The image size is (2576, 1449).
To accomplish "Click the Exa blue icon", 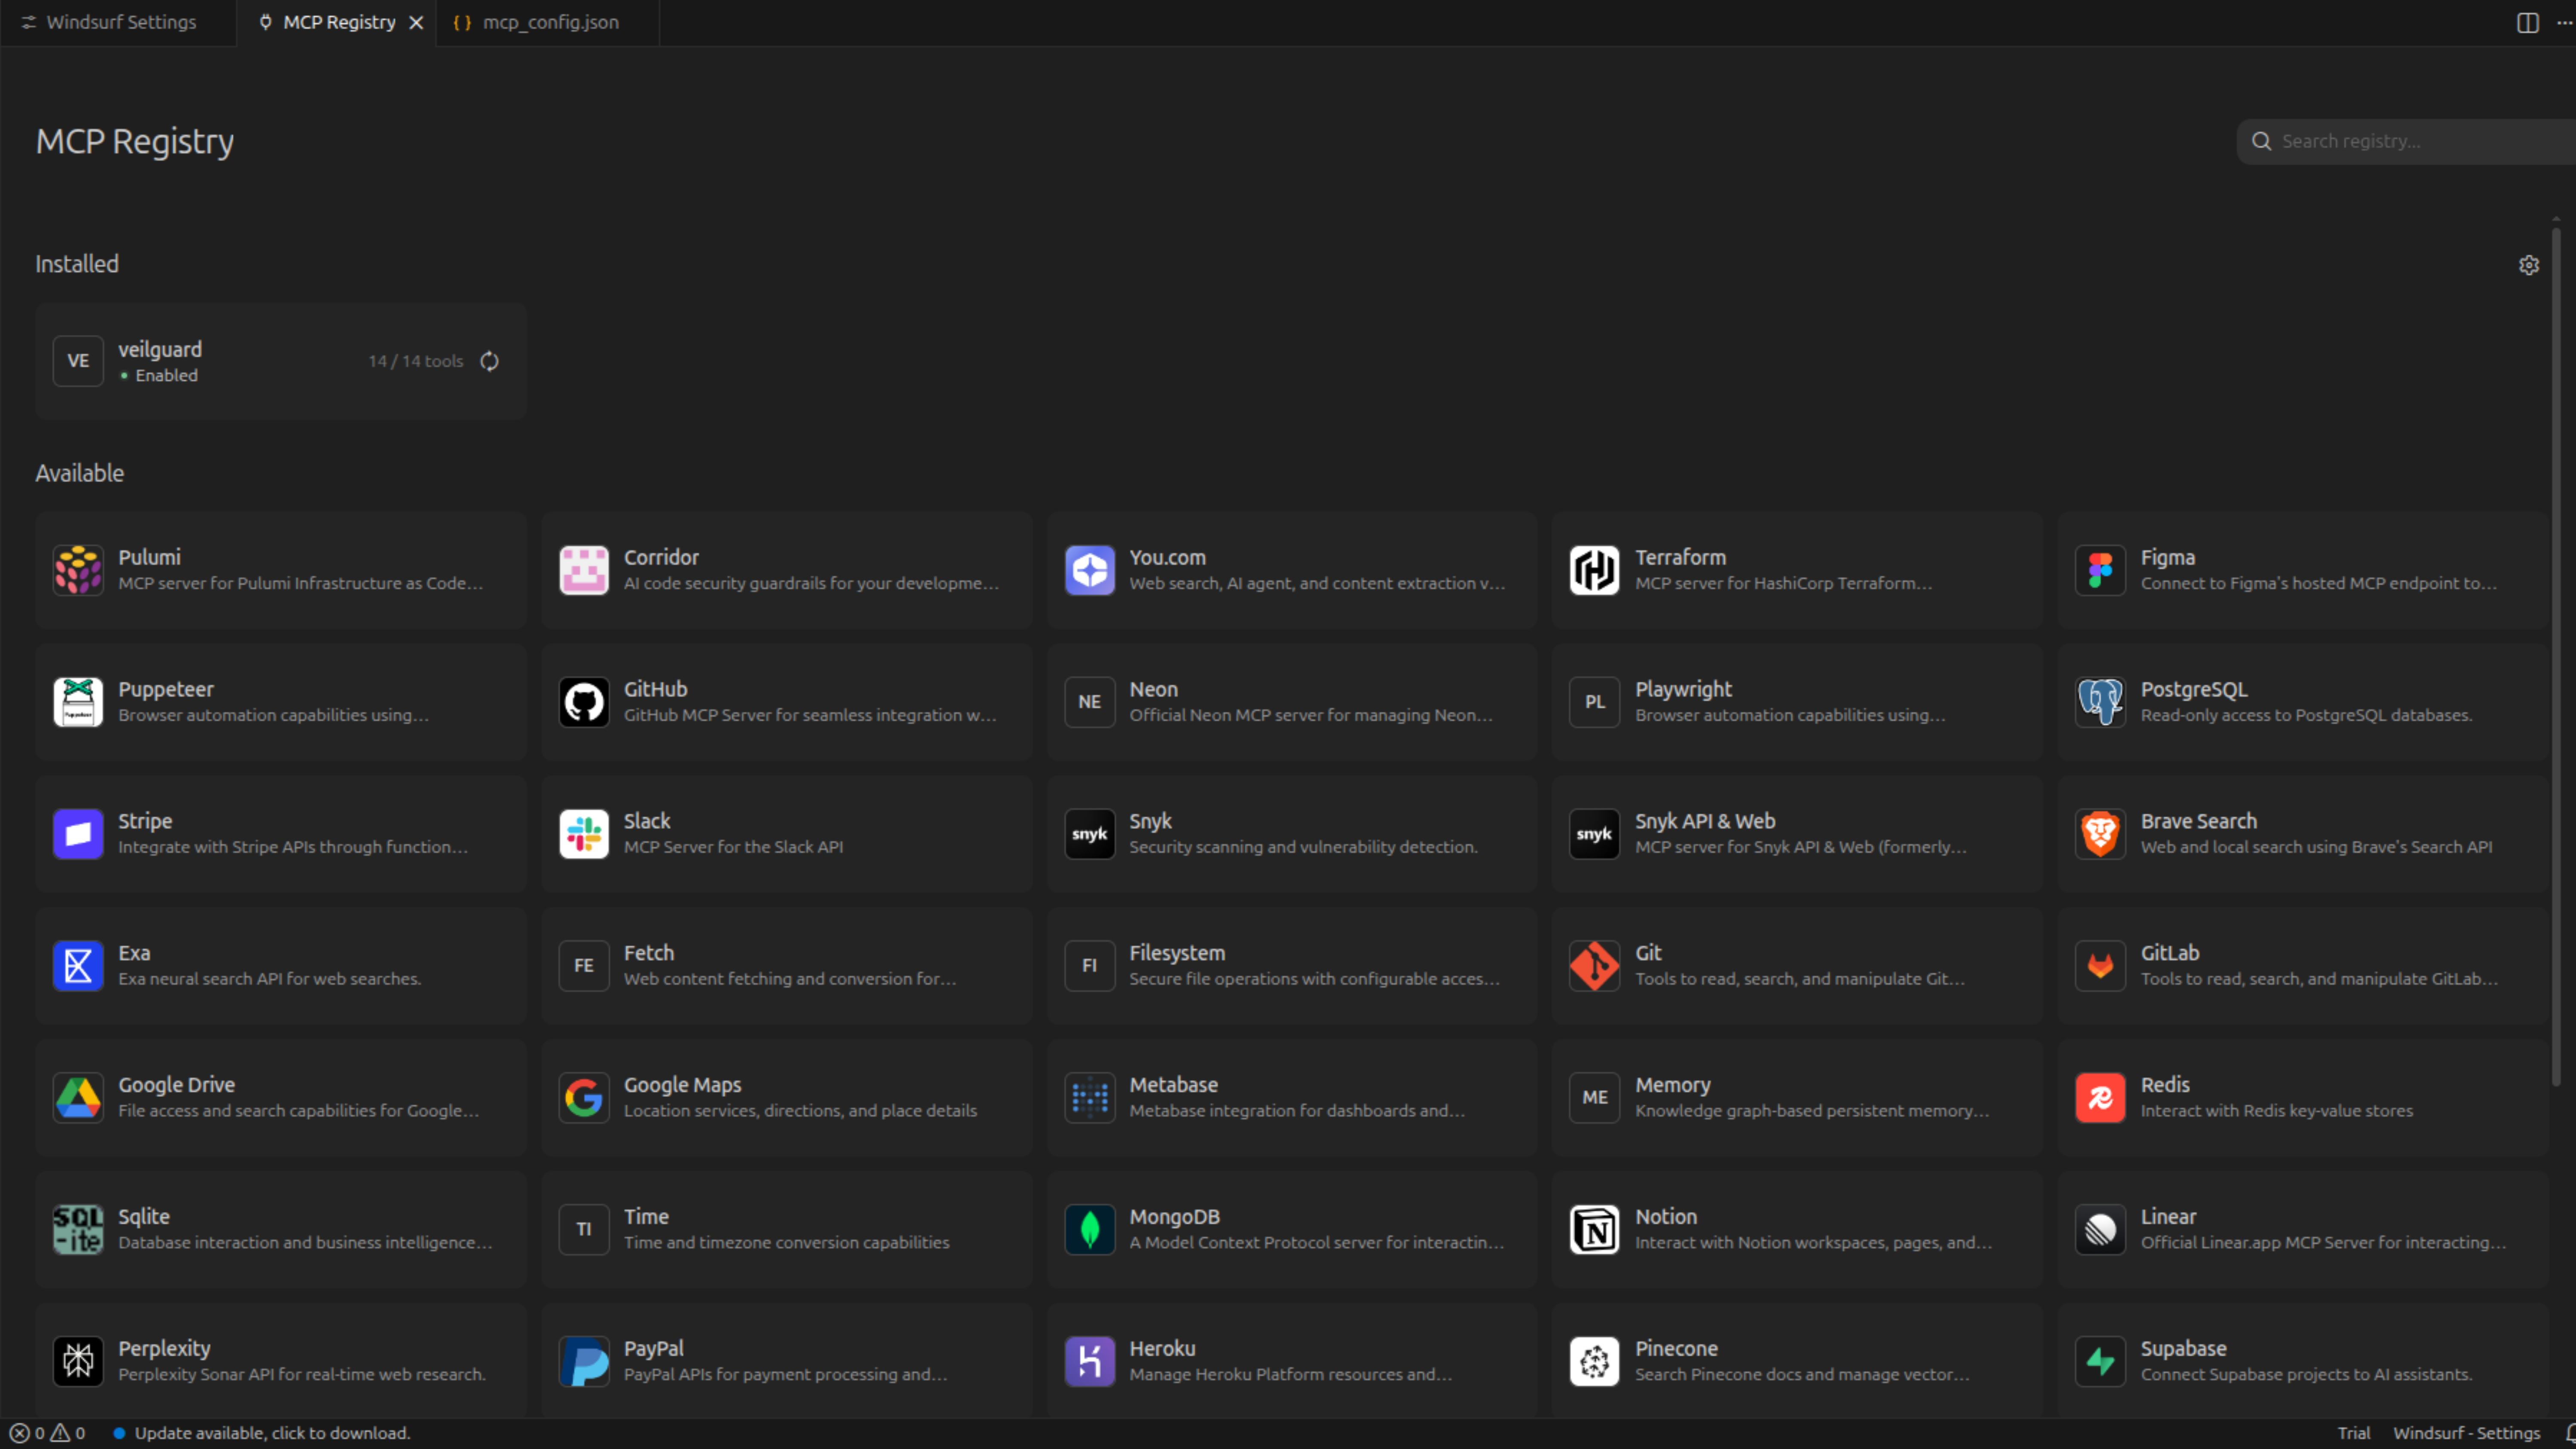I will tap(78, 966).
